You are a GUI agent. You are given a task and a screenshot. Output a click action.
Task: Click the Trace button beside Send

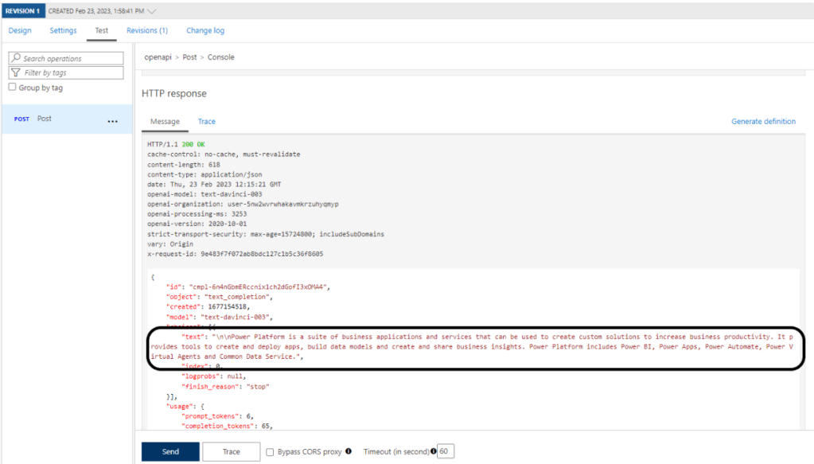coord(231,451)
